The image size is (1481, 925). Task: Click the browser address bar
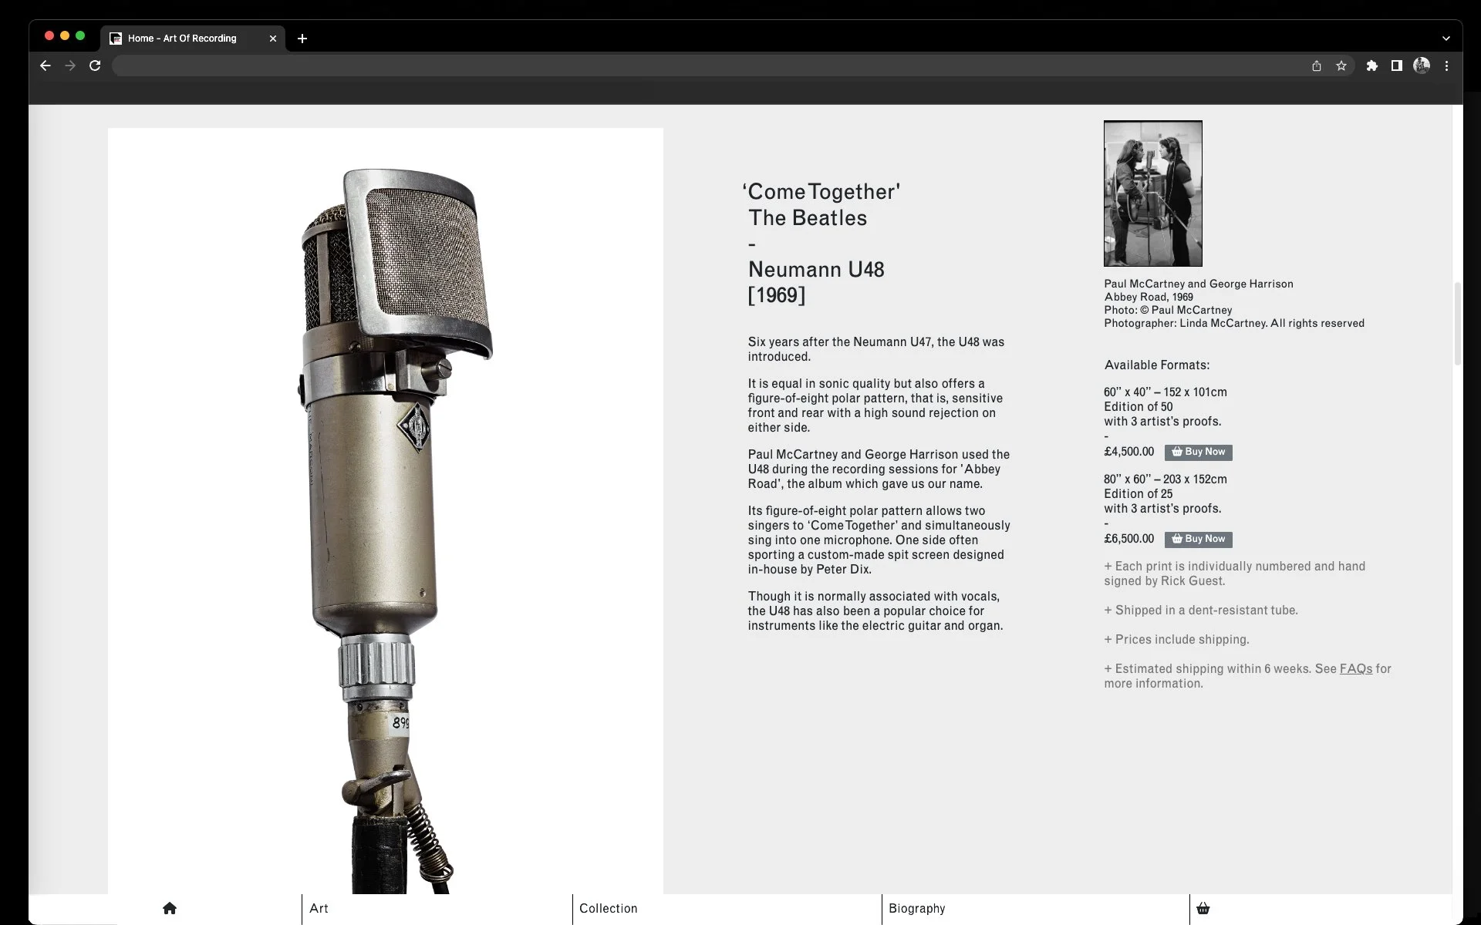(x=694, y=66)
